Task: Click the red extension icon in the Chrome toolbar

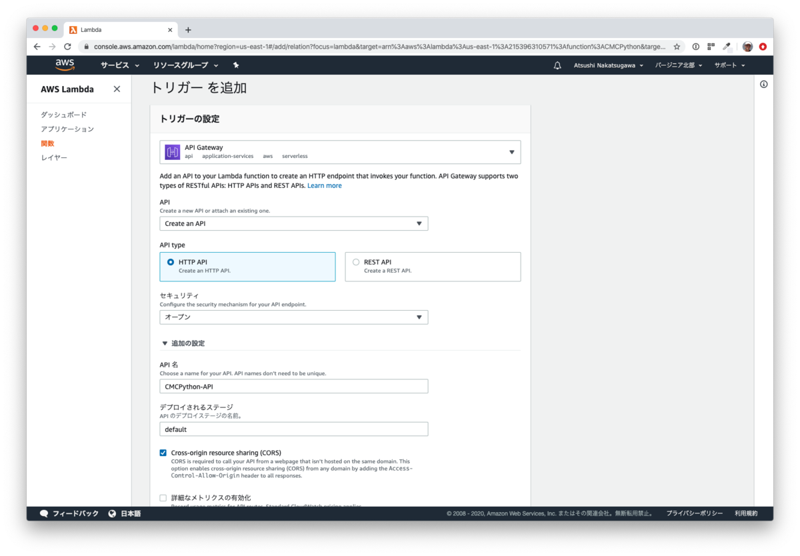Action: (763, 47)
